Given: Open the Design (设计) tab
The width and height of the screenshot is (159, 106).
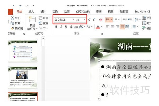Looking at the screenshot, I should pos(43,12).
